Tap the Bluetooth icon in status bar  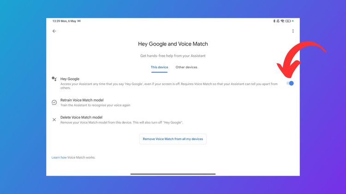tap(274, 21)
